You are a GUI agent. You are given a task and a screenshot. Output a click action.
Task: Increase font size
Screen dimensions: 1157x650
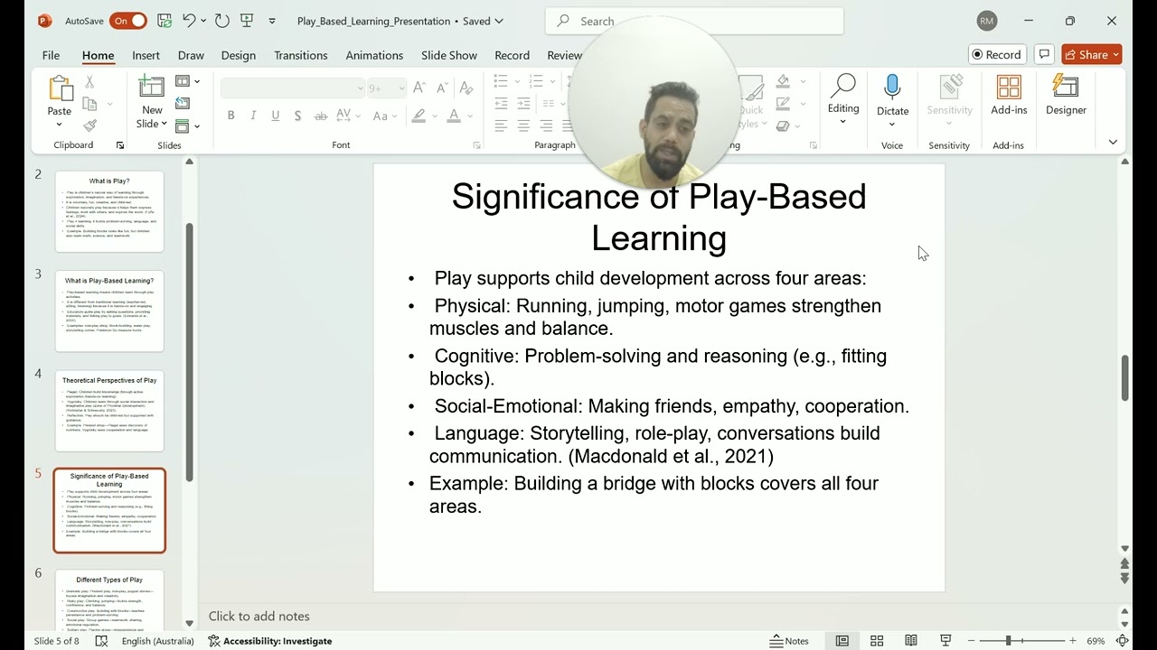[x=419, y=88]
